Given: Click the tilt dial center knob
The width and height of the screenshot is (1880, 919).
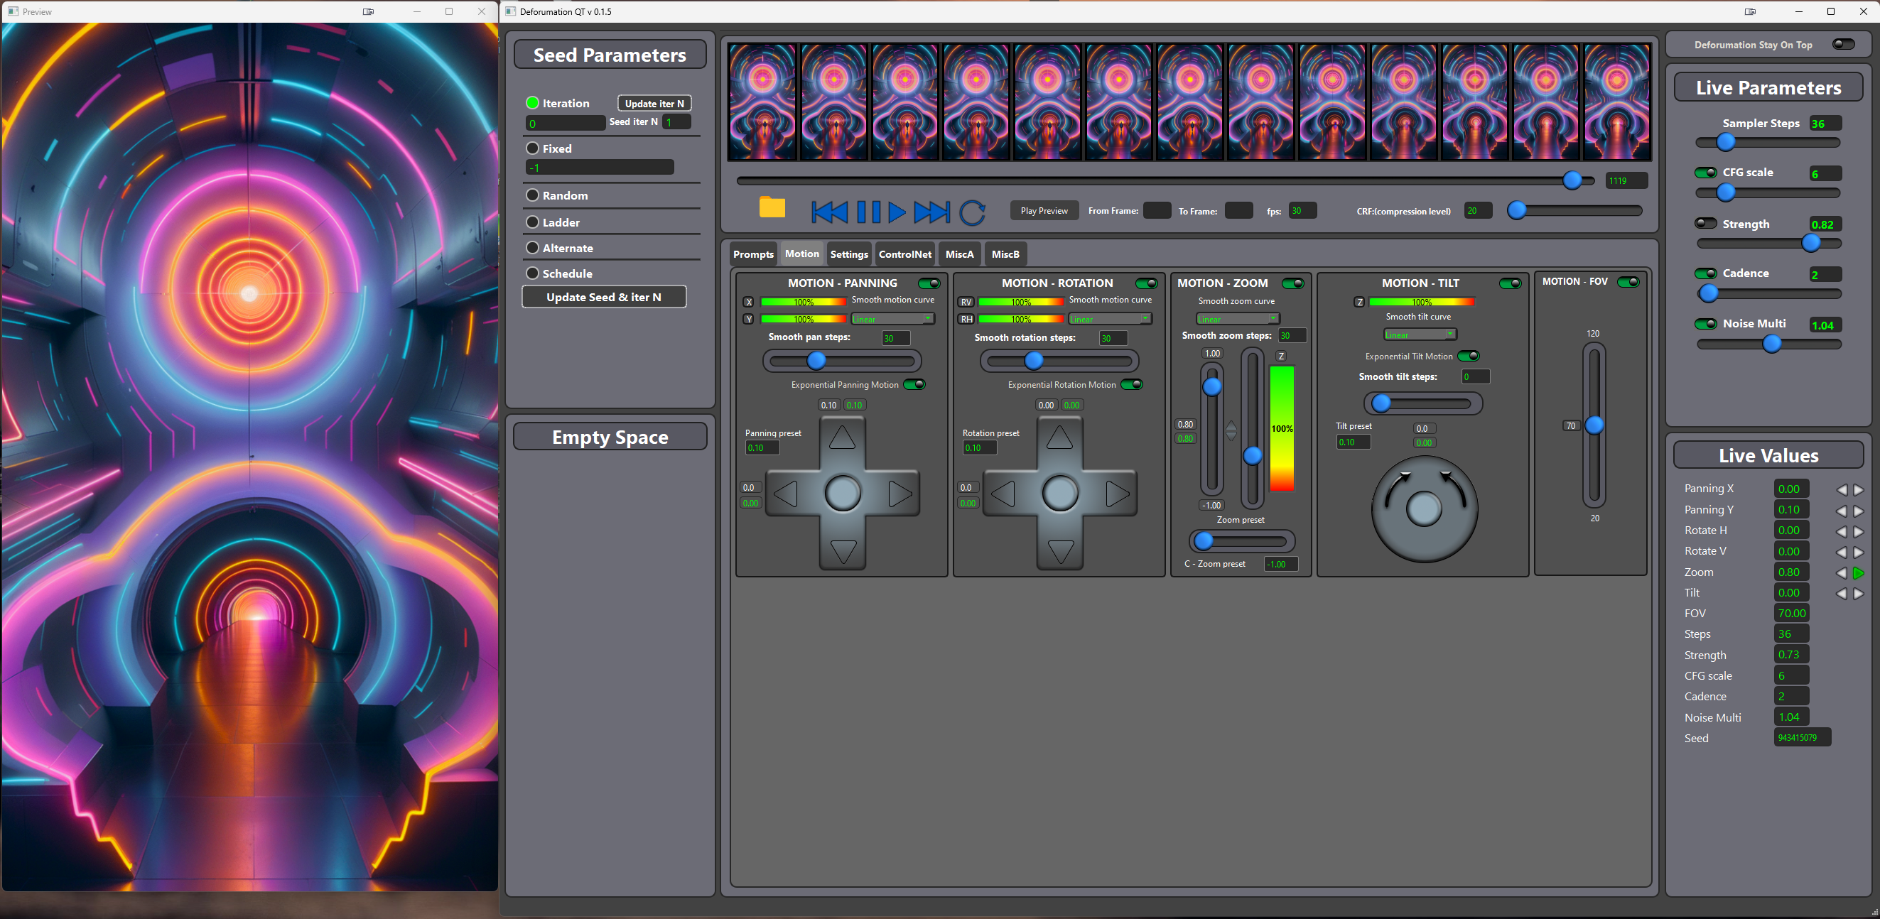Looking at the screenshot, I should pos(1424,509).
